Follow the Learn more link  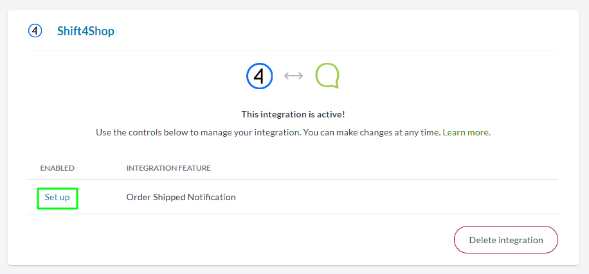pyautogui.click(x=466, y=132)
